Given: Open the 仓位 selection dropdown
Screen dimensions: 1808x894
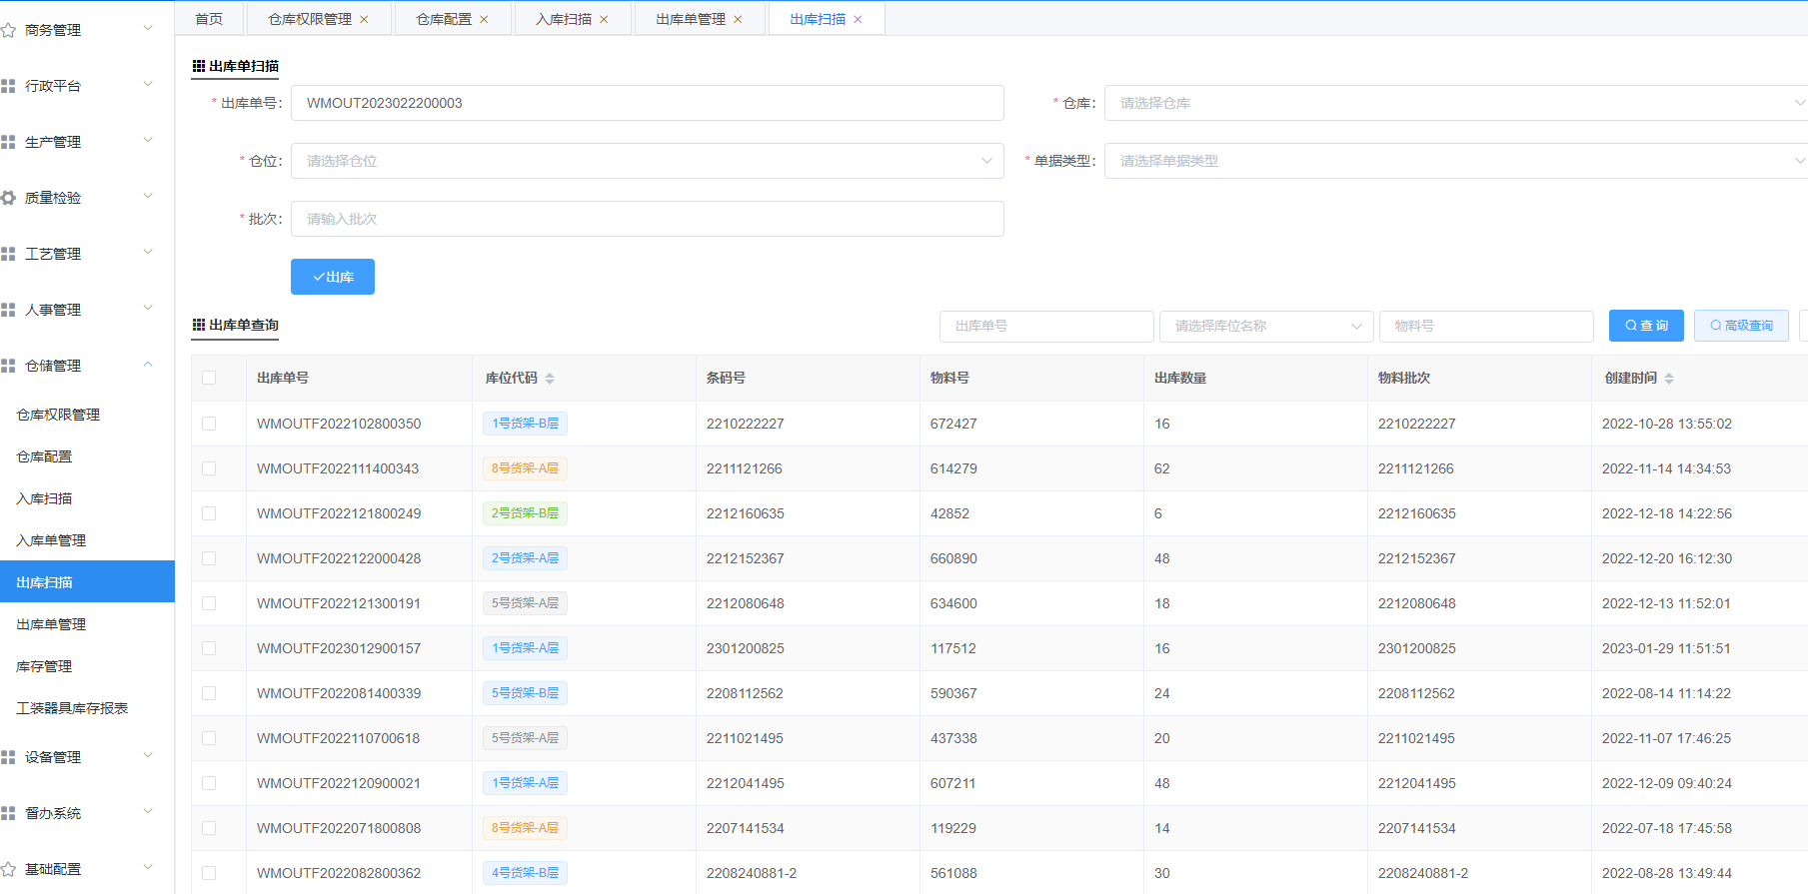Looking at the screenshot, I should [x=647, y=161].
